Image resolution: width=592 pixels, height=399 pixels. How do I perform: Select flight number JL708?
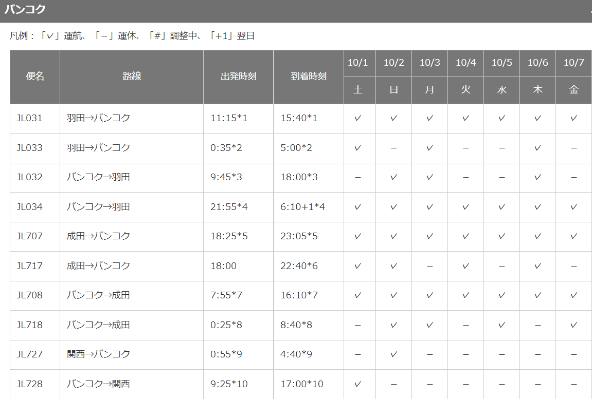[x=29, y=295]
